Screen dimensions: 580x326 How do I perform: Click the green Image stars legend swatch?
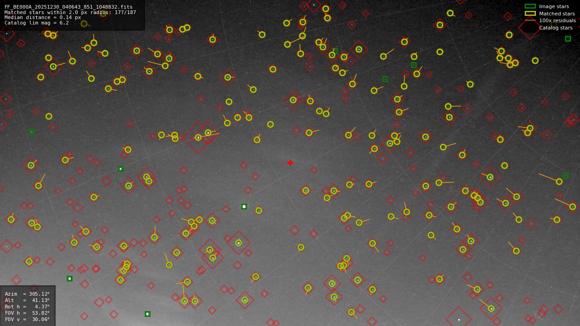click(530, 6)
